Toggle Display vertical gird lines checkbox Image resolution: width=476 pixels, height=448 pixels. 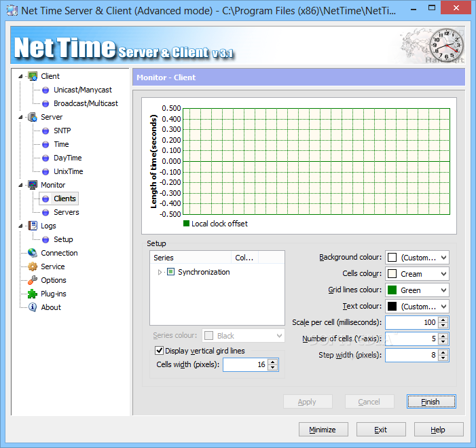159,350
